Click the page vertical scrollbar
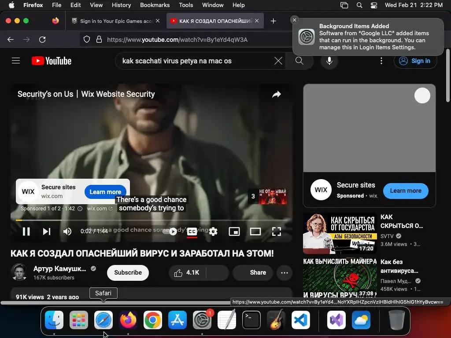The image size is (451, 338). [x=448, y=75]
